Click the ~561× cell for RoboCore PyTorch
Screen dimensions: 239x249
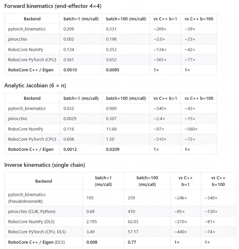coord(160,60)
